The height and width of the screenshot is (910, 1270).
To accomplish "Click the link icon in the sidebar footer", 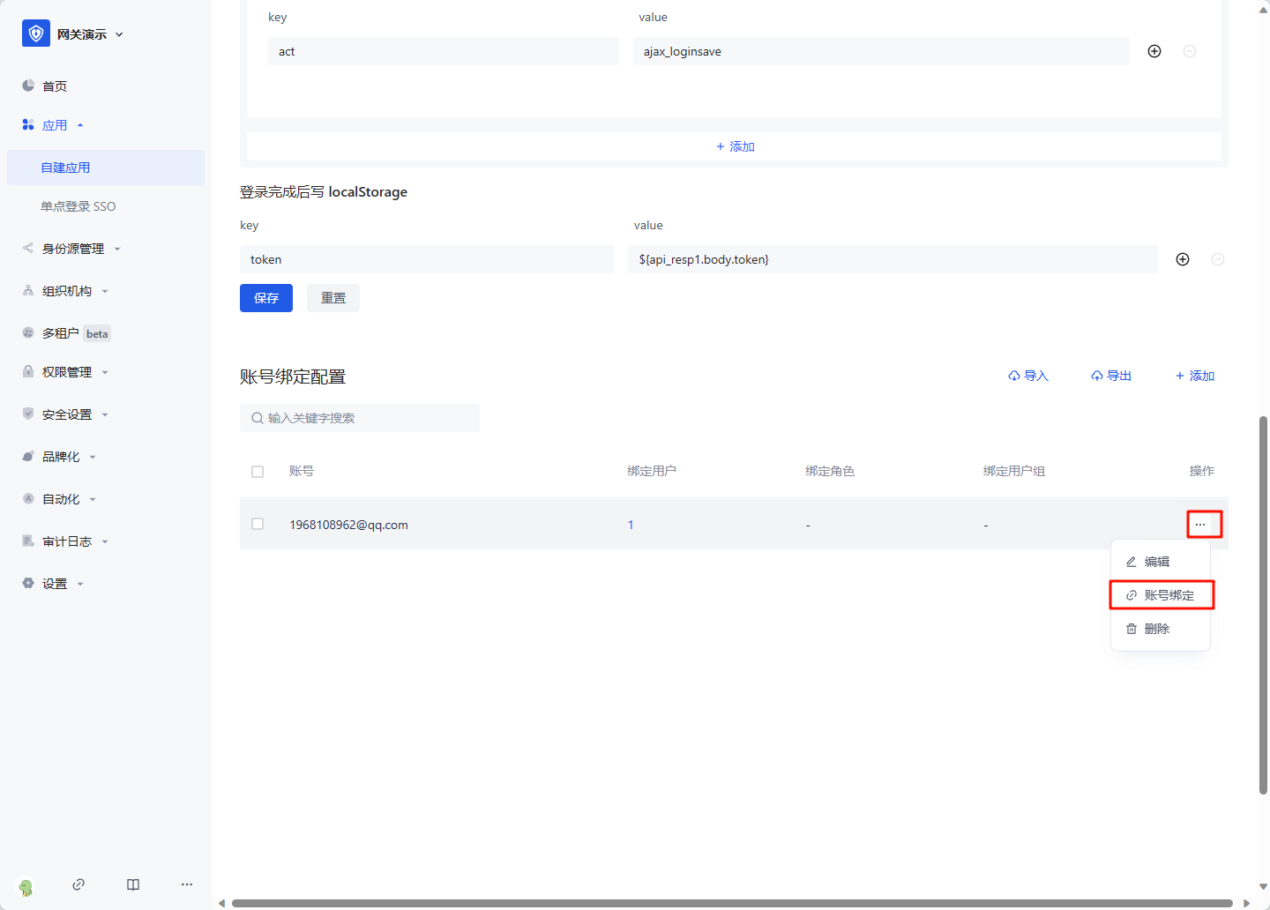I will pyautogui.click(x=78, y=884).
